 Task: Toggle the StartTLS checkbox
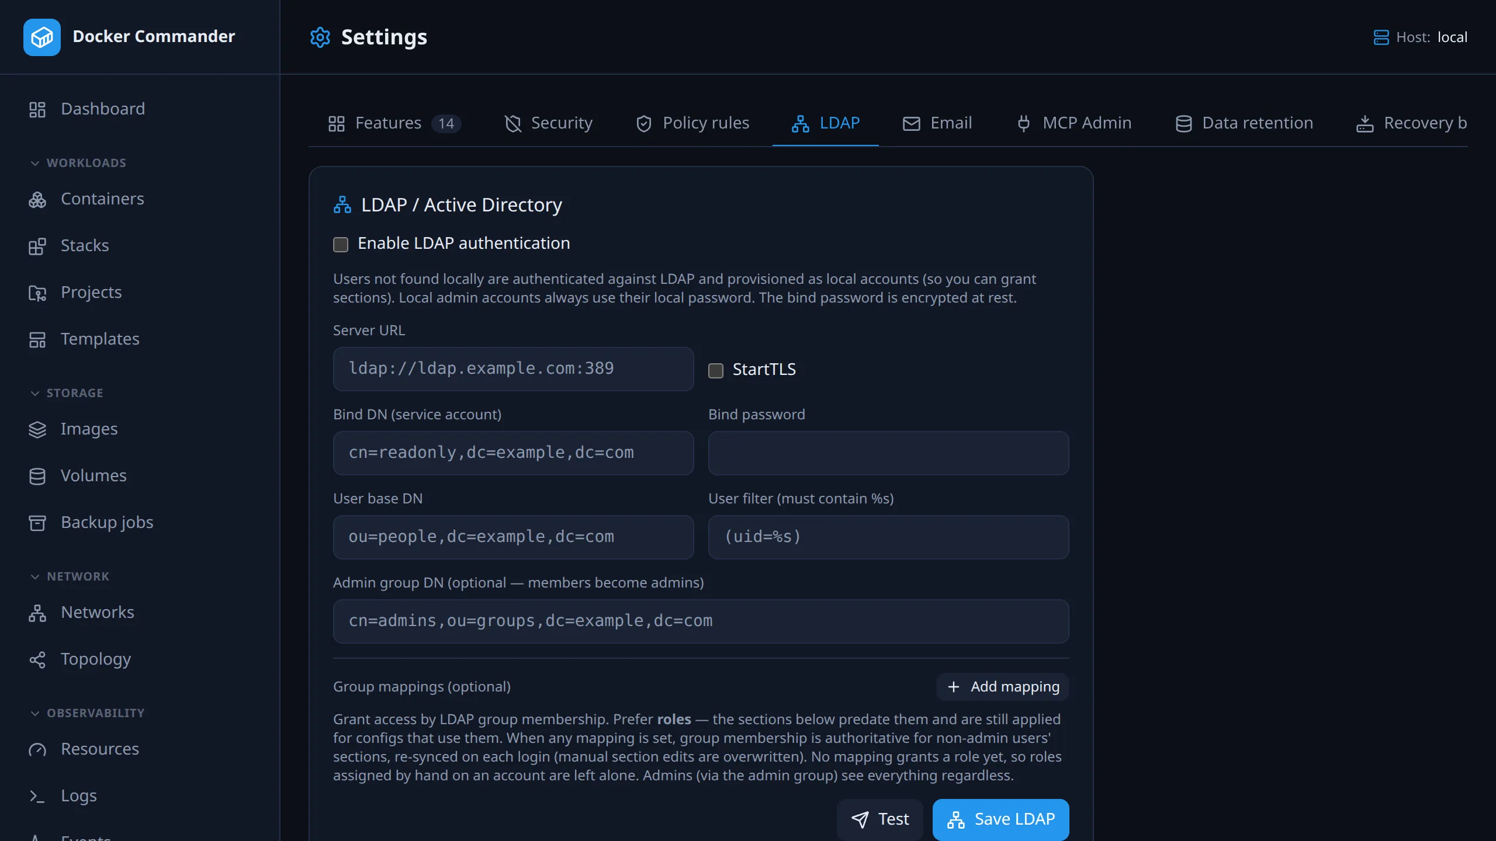point(716,370)
